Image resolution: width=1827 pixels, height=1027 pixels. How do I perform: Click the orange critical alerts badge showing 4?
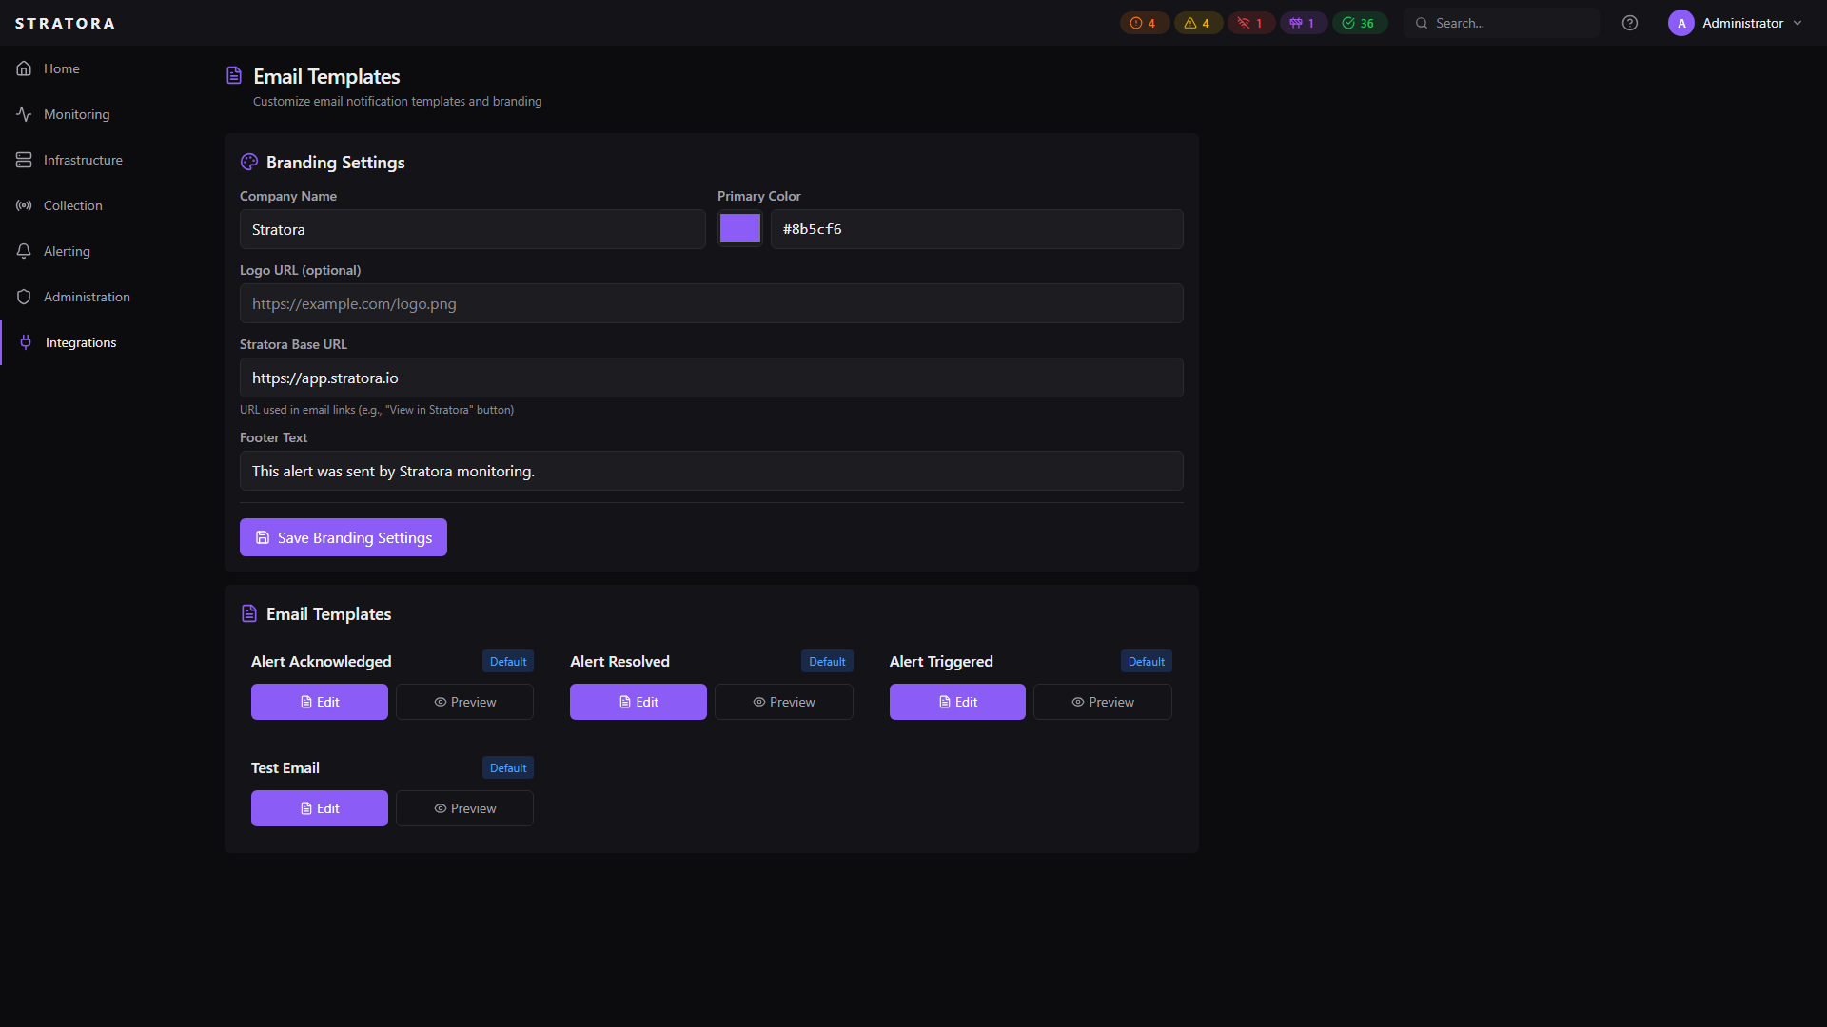point(1144,23)
